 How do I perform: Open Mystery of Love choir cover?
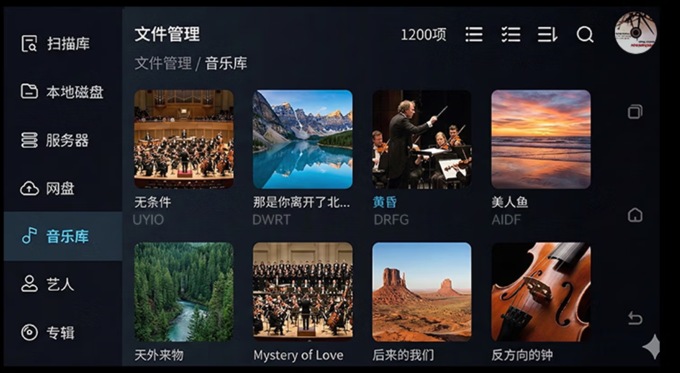(303, 292)
